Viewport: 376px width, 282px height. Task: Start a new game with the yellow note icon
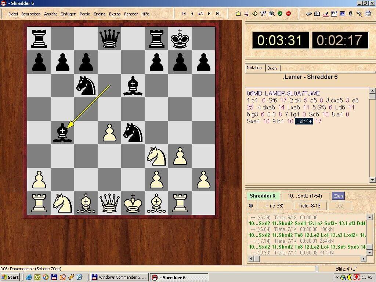[238, 14]
